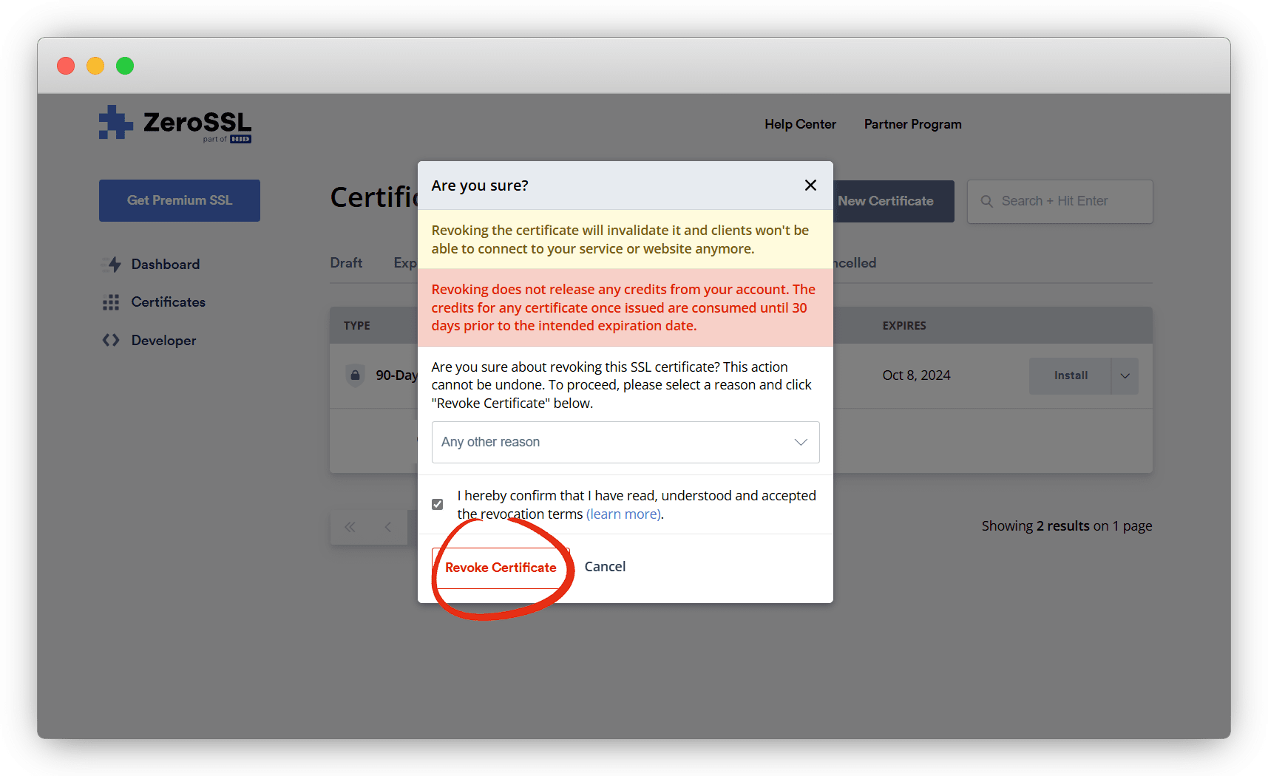Cancel the certificate revocation
Viewport: 1268px width, 776px height.
coord(605,567)
